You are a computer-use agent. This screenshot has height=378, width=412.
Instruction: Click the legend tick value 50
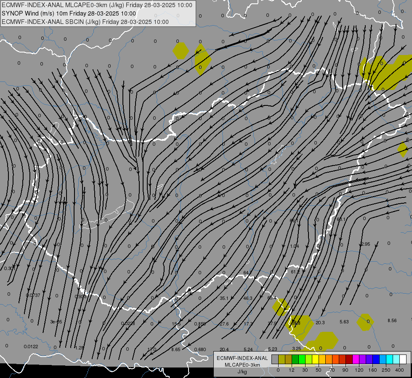click(x=319, y=370)
